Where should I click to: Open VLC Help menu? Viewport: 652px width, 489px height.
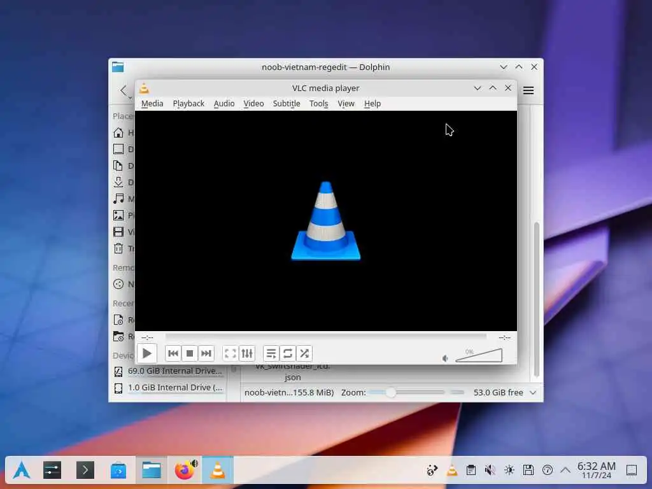372,104
